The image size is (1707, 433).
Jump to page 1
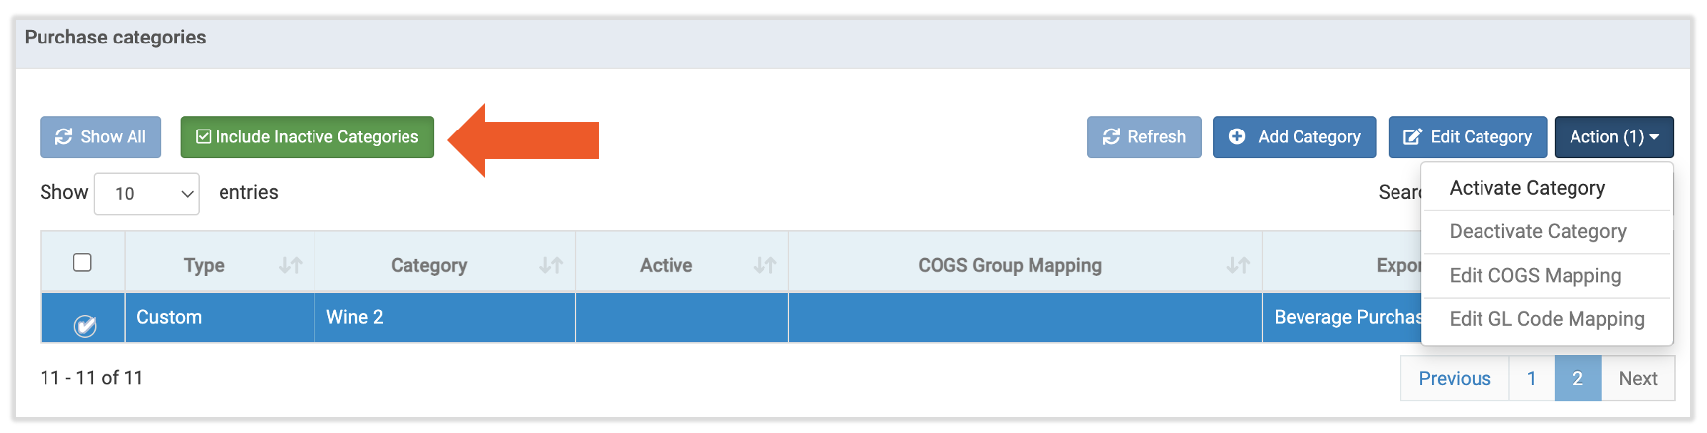click(1531, 379)
